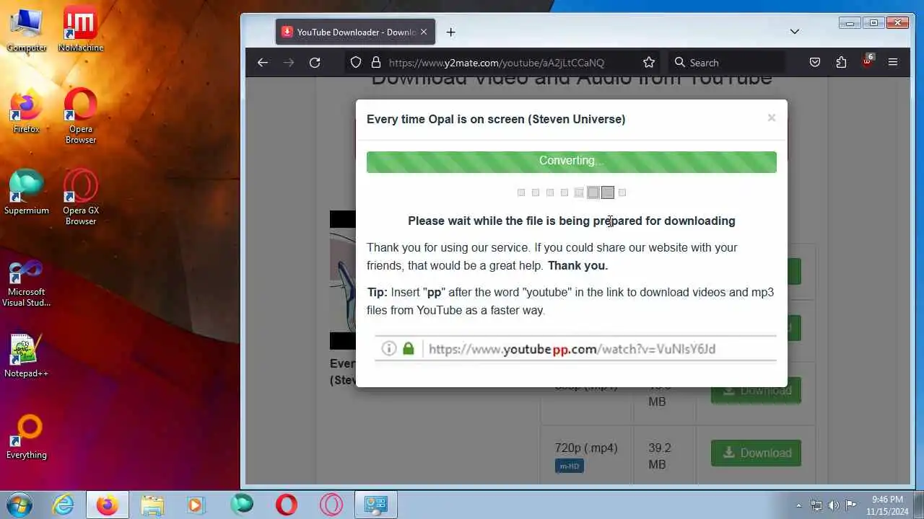This screenshot has height=519, width=924.
Task: Open the Microsoft Visual Studio desktop shortcut
Action: click(27, 284)
